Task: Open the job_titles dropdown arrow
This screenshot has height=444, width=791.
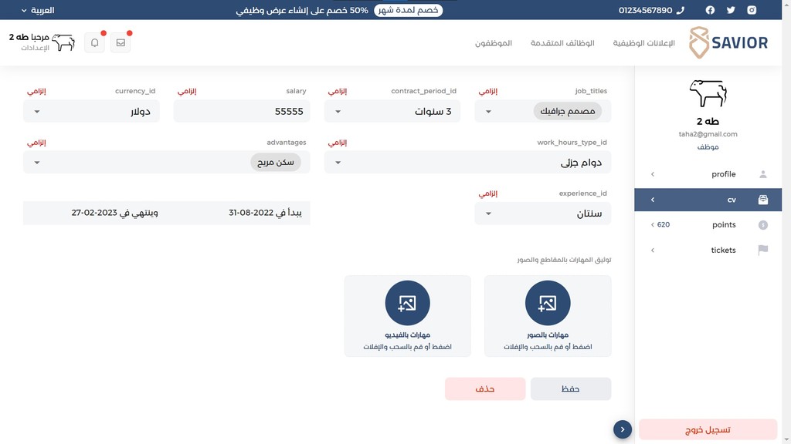Action: tap(488, 112)
